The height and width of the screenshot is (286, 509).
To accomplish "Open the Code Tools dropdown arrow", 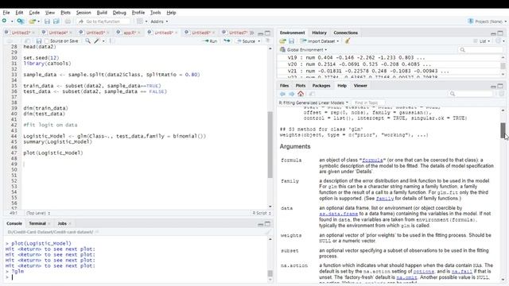I will [x=103, y=41].
